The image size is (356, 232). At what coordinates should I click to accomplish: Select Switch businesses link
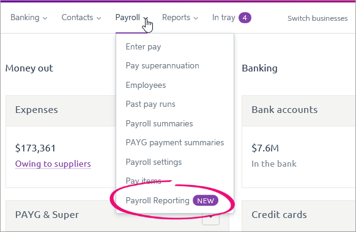tap(317, 18)
